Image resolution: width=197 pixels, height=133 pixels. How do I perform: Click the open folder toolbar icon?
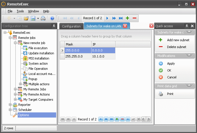(26, 18)
